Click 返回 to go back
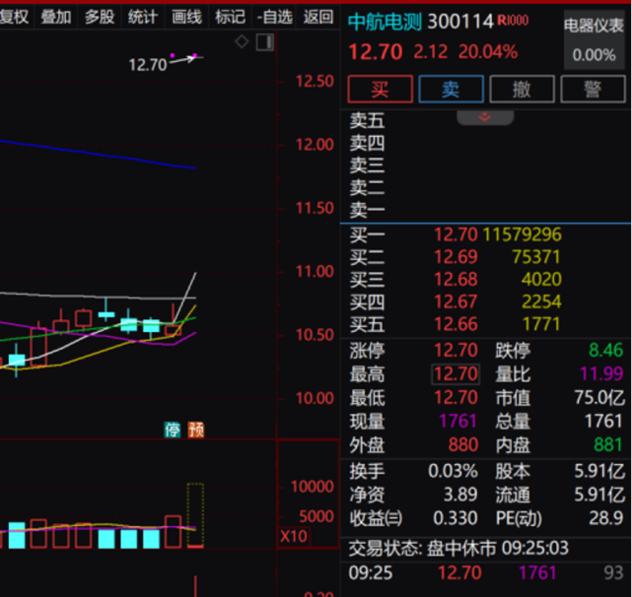The height and width of the screenshot is (597, 632). 317,16
